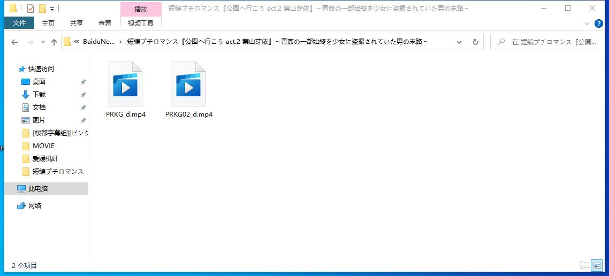609x276 pixels.
Task: Close the Explorer window
Action: click(592, 8)
